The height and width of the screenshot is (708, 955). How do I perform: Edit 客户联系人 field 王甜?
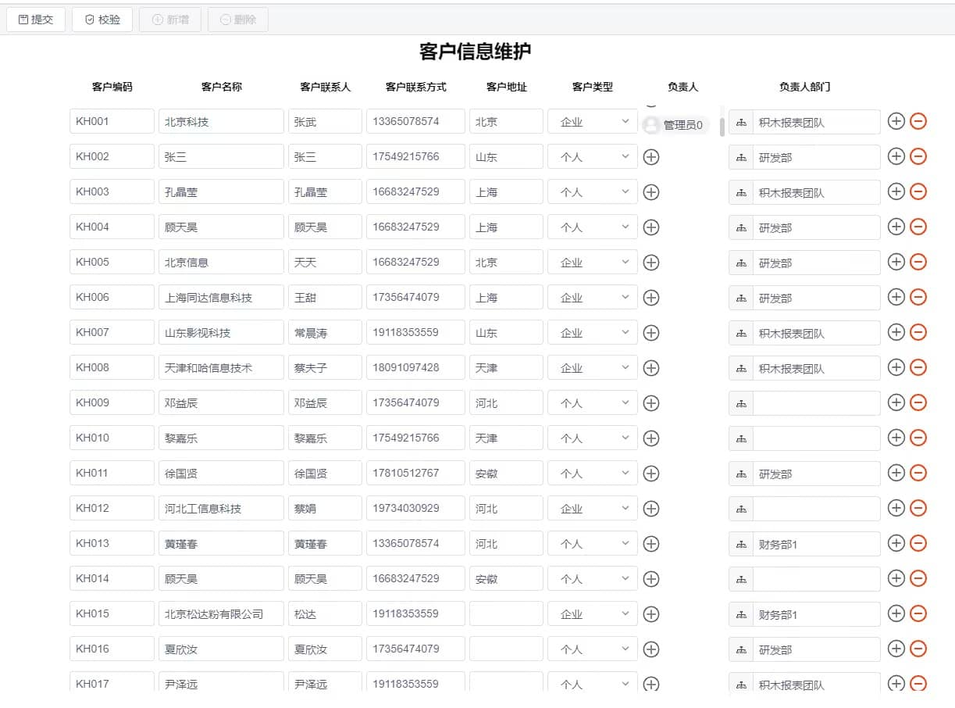(x=325, y=298)
